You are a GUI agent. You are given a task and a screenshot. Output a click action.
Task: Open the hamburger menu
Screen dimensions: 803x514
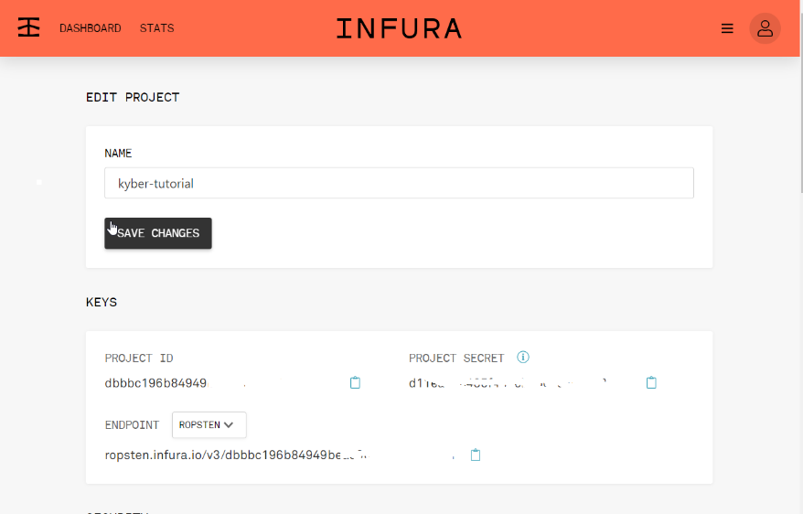727,28
